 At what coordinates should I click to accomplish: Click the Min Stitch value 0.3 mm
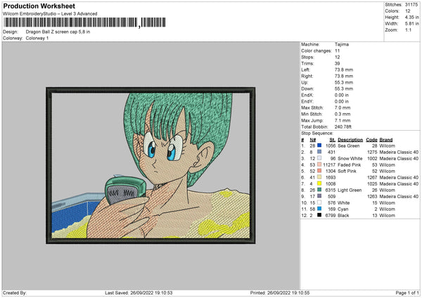pyautogui.click(x=343, y=114)
